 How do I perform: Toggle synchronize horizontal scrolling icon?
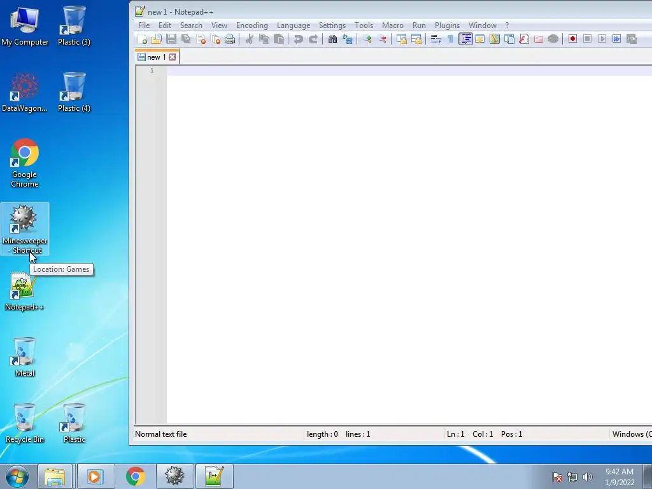pos(416,39)
